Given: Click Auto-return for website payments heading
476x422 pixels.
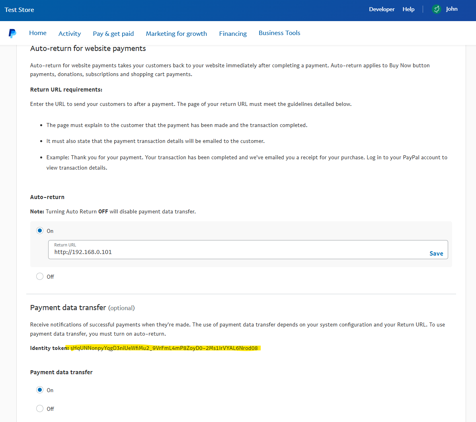Looking at the screenshot, I should [x=88, y=49].
